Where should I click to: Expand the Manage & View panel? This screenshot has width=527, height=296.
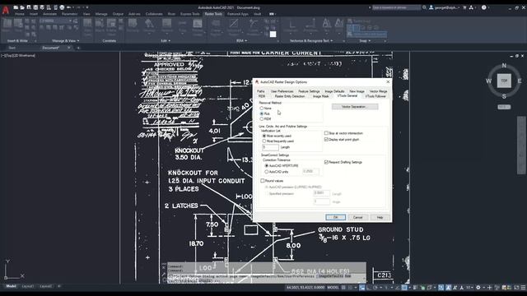pyautogui.click(x=66, y=41)
